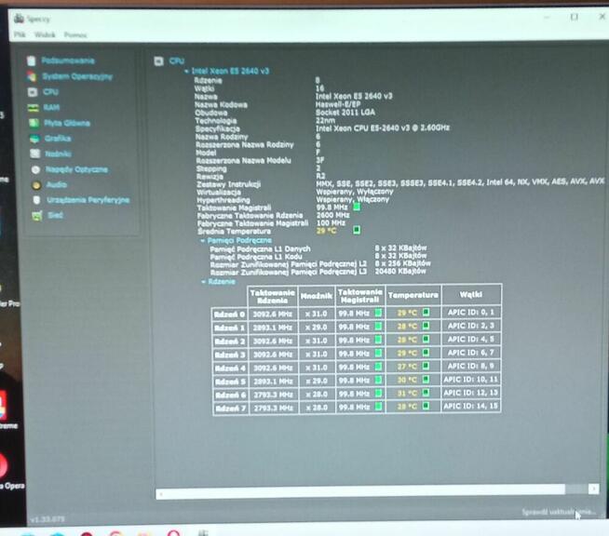Open the Podsumowanie section label
Screen dimensions: 609x536
coord(68,60)
